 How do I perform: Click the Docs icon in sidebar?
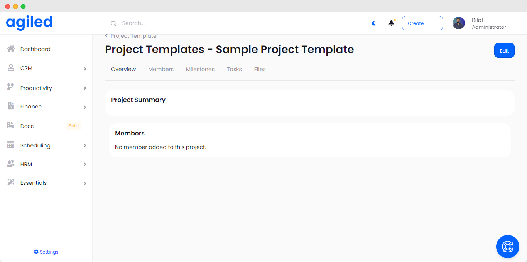(x=11, y=125)
